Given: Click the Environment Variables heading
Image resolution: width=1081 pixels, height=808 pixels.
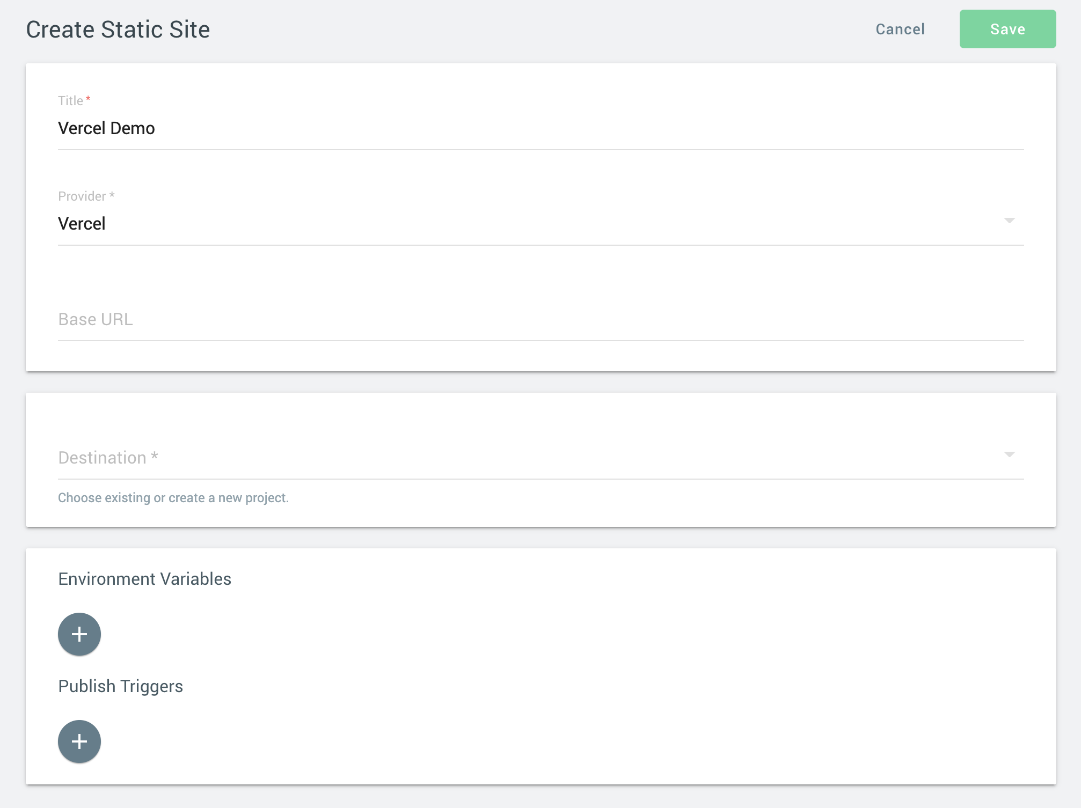Looking at the screenshot, I should point(145,579).
